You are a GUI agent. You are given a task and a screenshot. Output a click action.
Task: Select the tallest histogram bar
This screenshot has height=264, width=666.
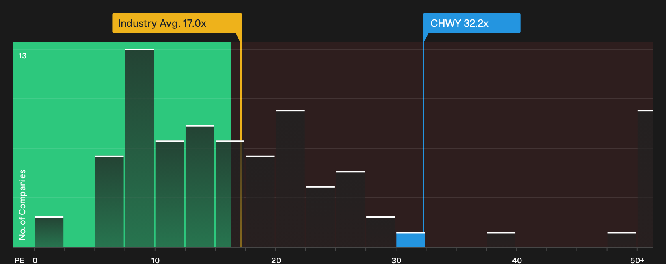point(140,148)
